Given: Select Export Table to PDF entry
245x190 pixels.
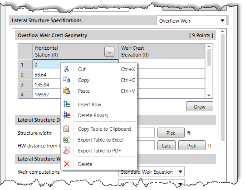Looking at the screenshot, I should pos(99,151).
